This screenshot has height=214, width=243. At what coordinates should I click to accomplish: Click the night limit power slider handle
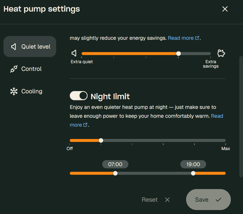(101, 140)
